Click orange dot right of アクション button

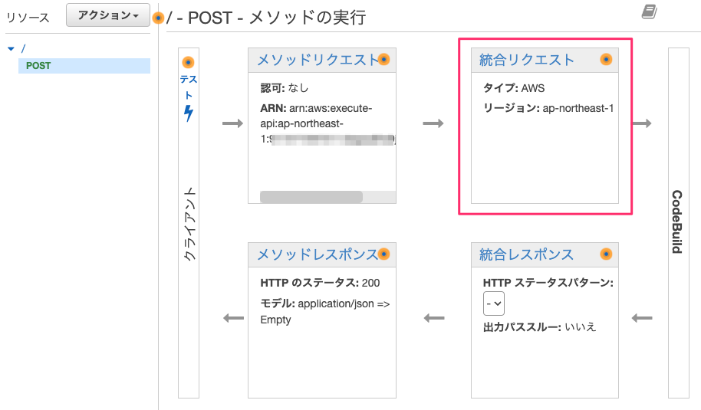pyautogui.click(x=158, y=18)
